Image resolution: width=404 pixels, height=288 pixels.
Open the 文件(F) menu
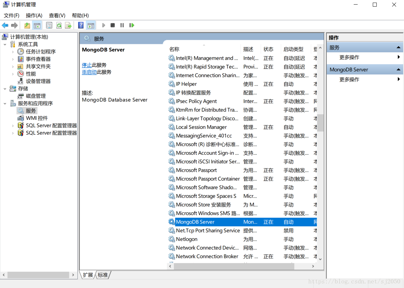point(12,15)
